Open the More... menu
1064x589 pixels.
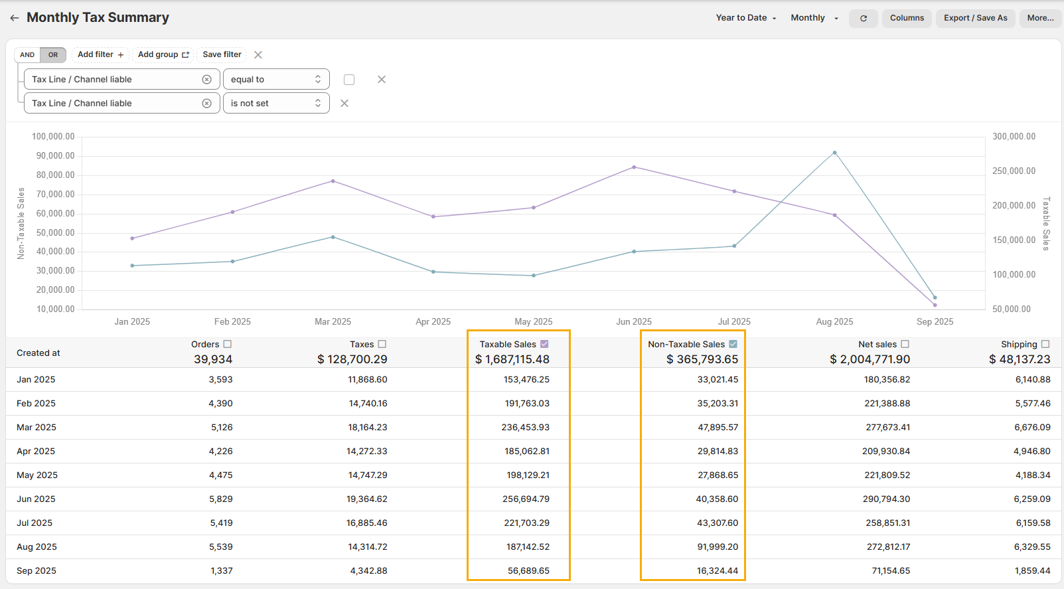click(x=1040, y=18)
